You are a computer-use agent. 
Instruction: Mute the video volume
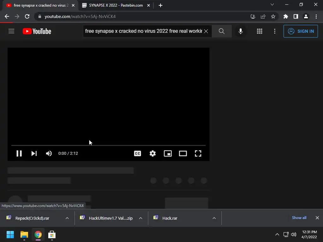pos(49,153)
